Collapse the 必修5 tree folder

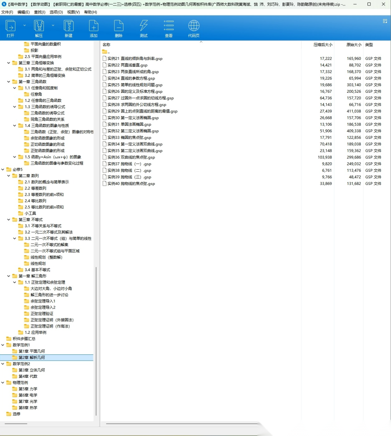3,170
